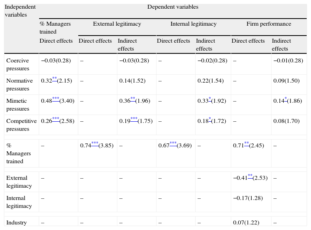The height and width of the screenshot is (230, 311).
Task: Select the Coercive pressures row label
Action: click(18, 64)
